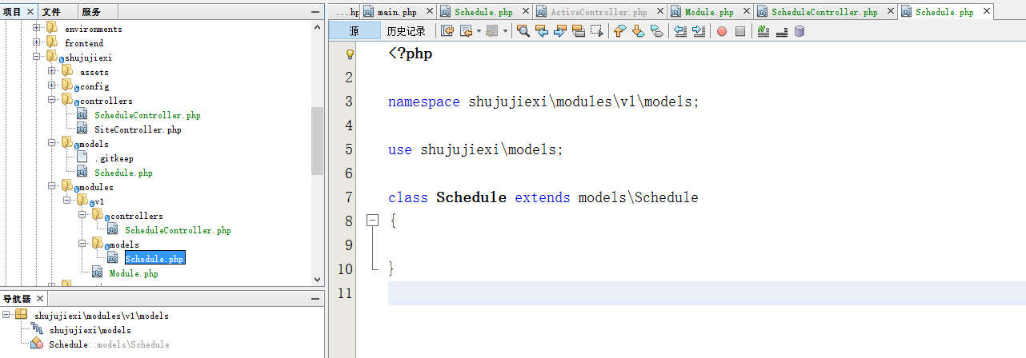Close the main.php tab
Screen dimensions: 1026x358
click(430, 12)
